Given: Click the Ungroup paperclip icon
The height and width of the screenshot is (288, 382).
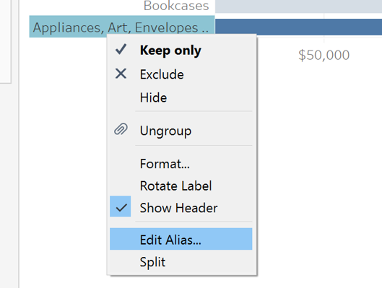Looking at the screenshot, I should coord(121,128).
